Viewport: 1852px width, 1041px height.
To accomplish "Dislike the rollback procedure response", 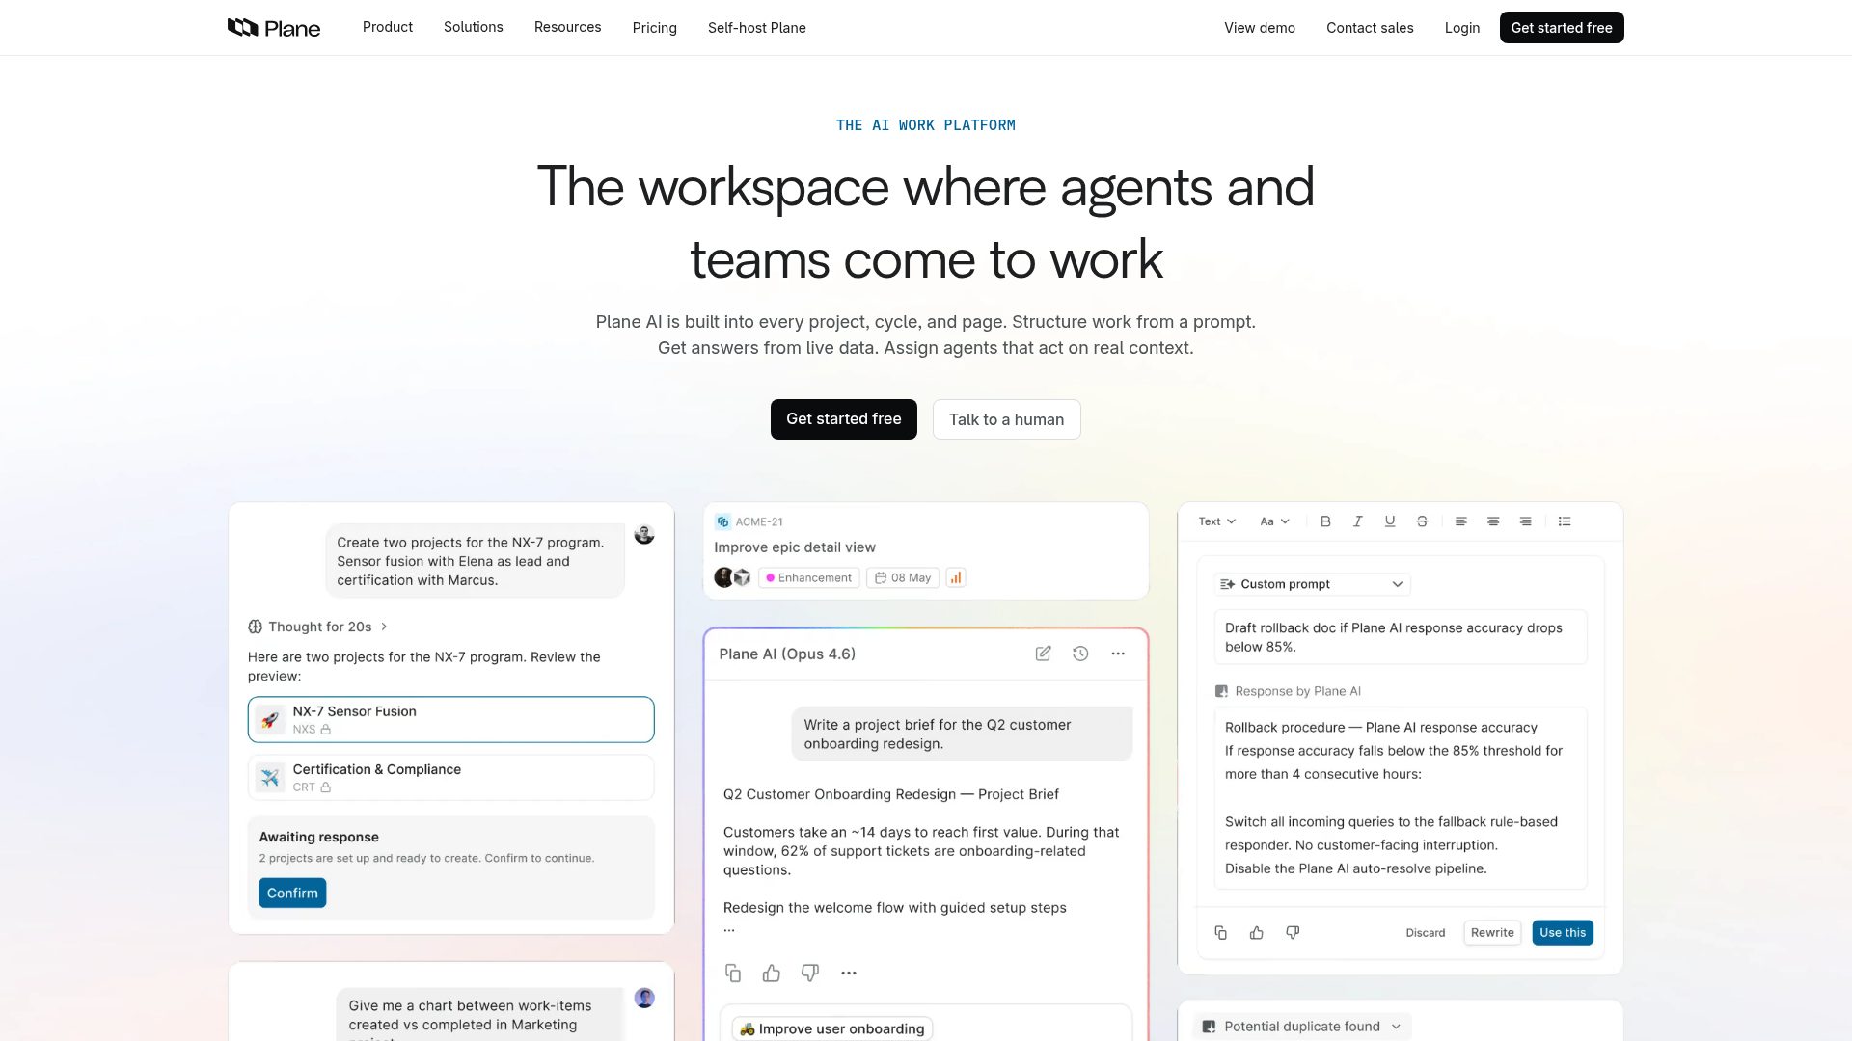I will coord(1293,933).
